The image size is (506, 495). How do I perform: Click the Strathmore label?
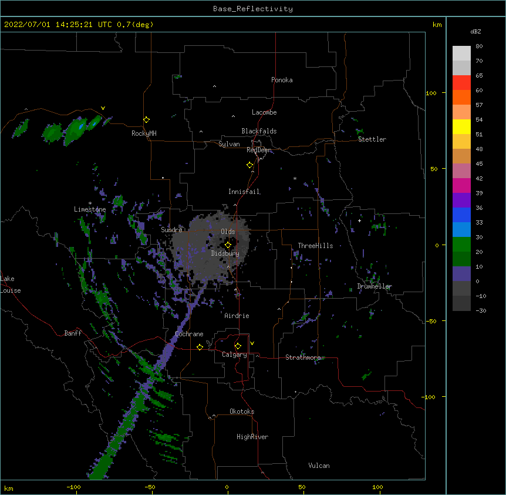click(303, 357)
